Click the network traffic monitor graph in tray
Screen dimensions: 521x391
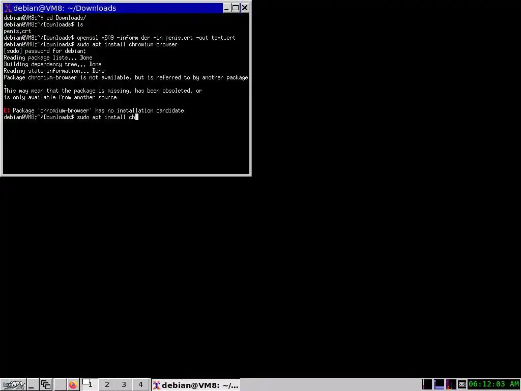[x=427, y=384]
